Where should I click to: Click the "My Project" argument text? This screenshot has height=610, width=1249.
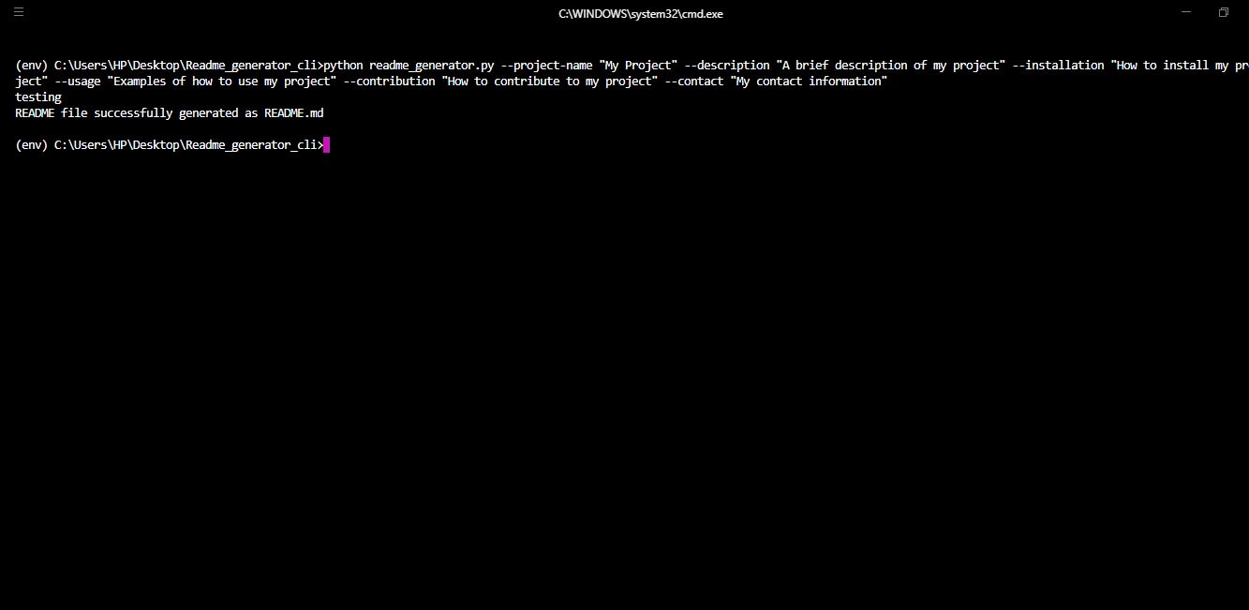click(638, 66)
